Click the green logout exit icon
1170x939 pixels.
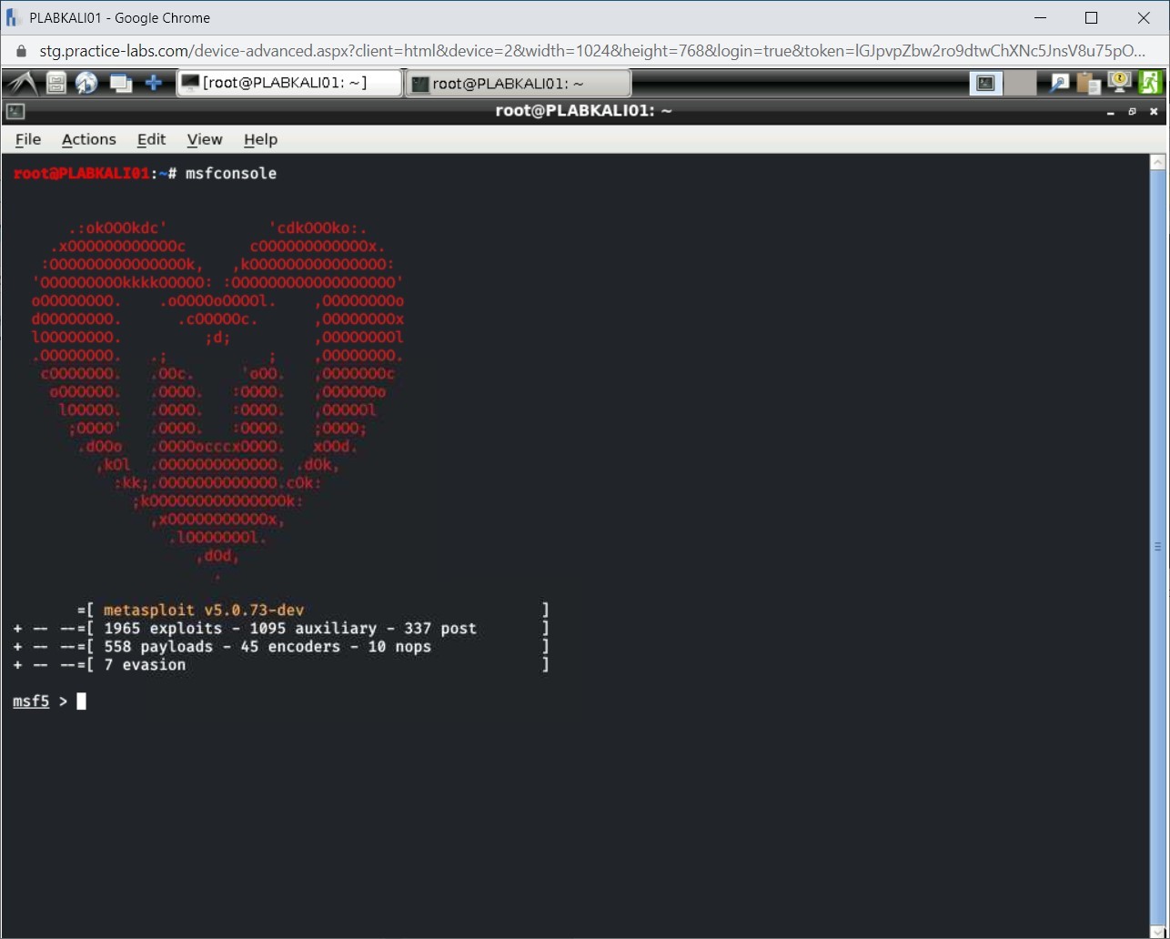(1150, 84)
